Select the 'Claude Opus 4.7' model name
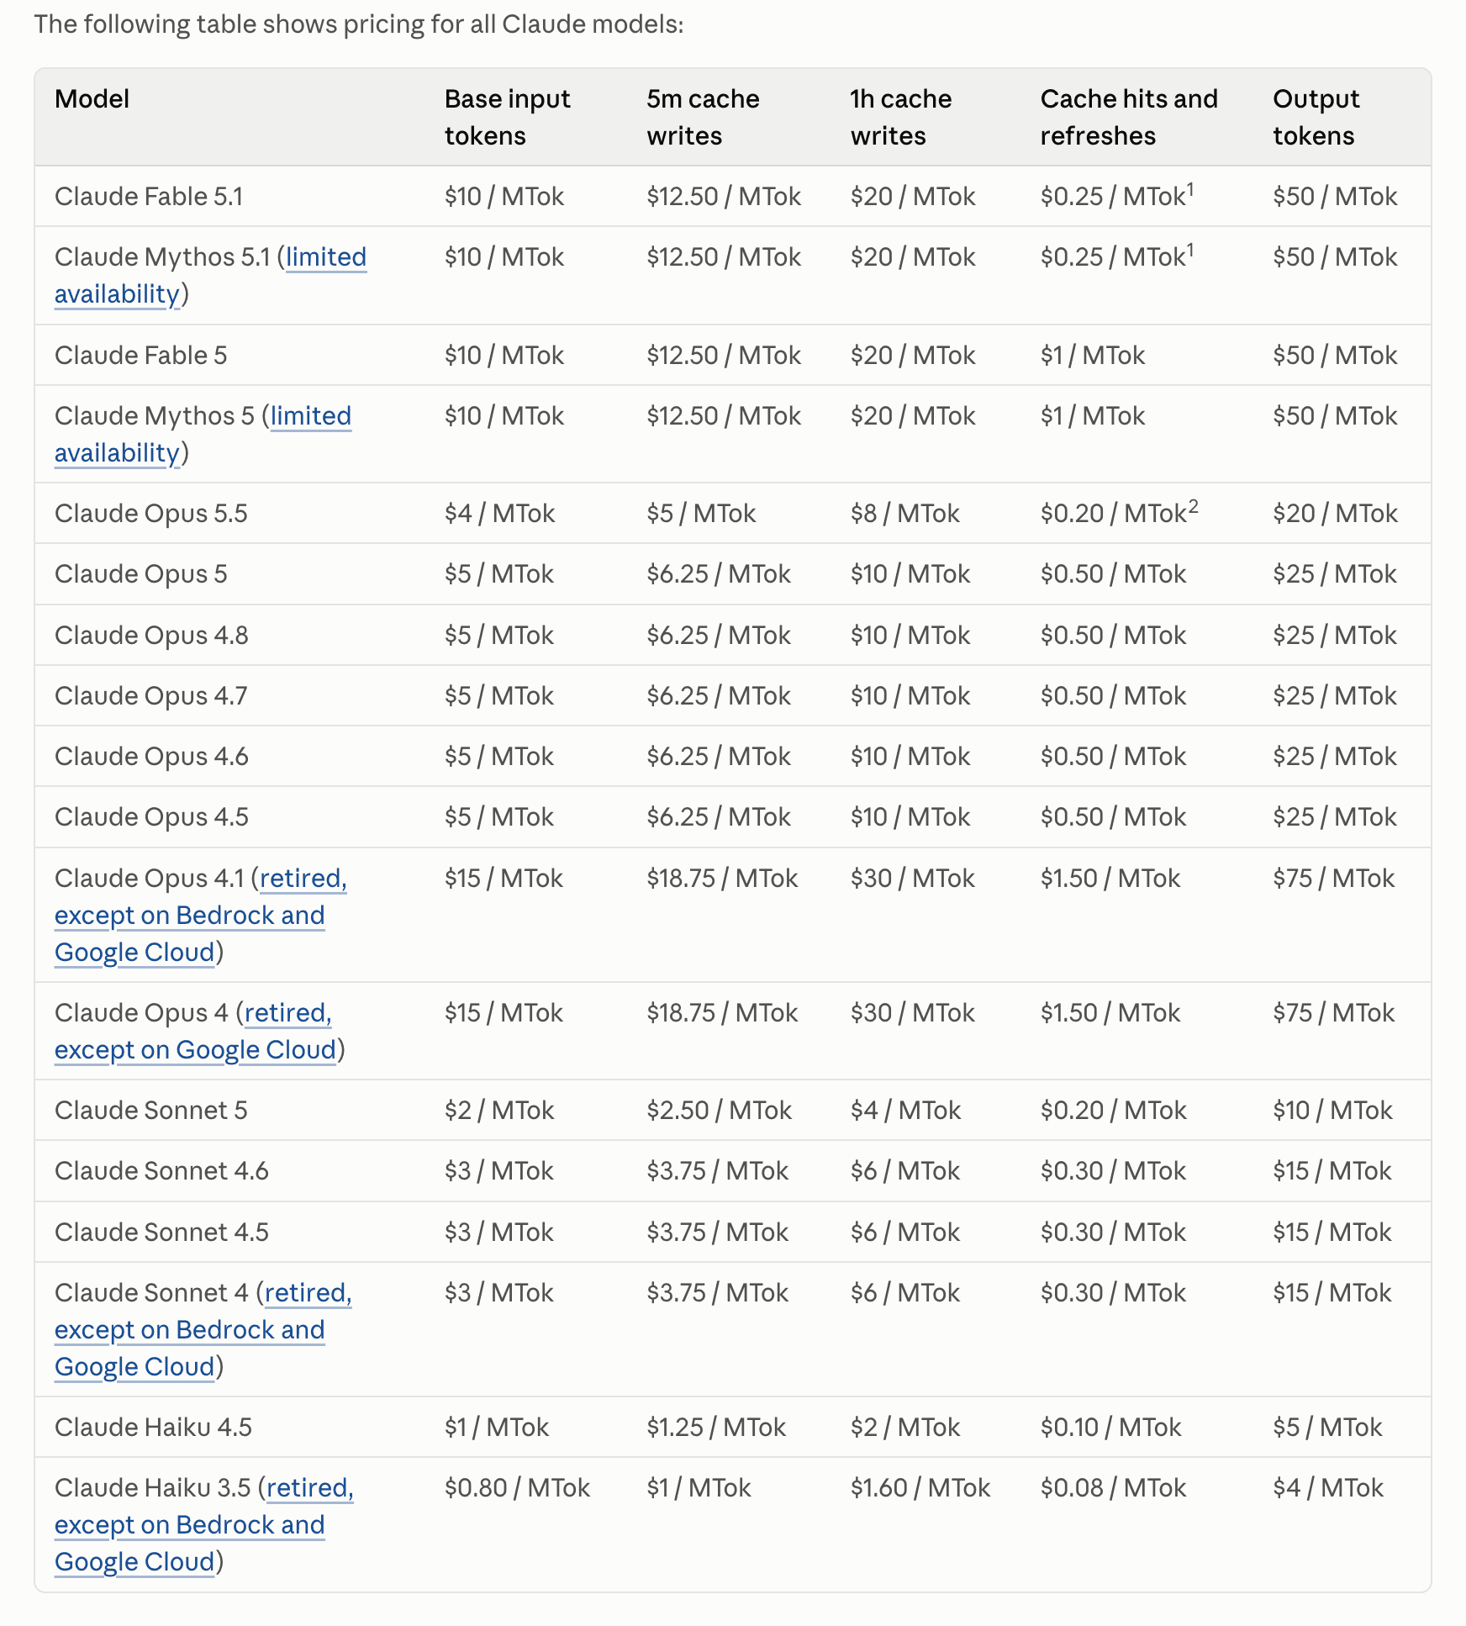Screen dimensions: 1466x1626 coord(151,696)
